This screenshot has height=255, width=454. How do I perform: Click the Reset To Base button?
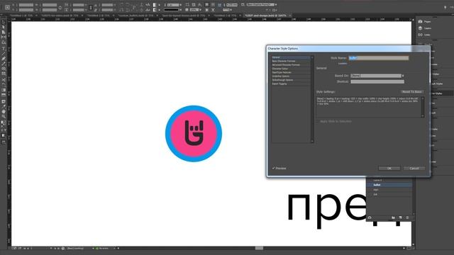click(x=411, y=91)
